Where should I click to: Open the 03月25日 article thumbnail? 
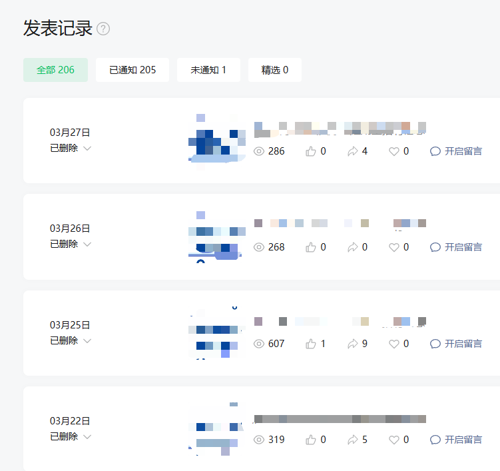(217, 333)
